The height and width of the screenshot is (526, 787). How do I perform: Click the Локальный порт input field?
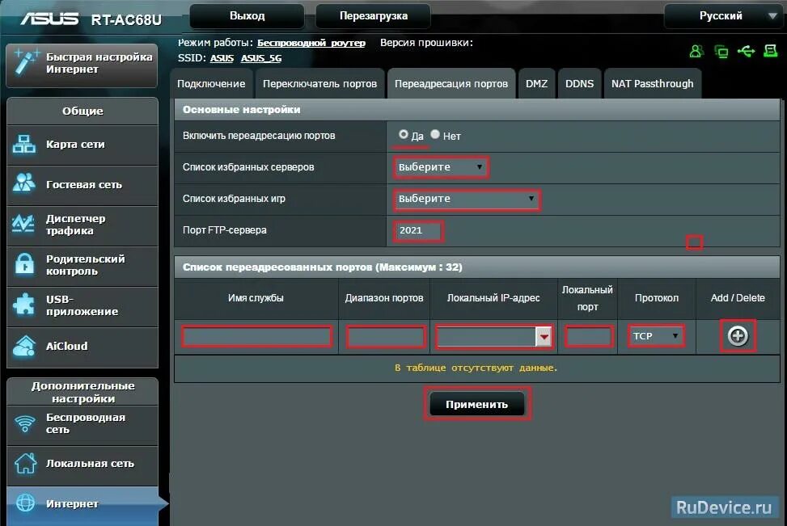(588, 336)
